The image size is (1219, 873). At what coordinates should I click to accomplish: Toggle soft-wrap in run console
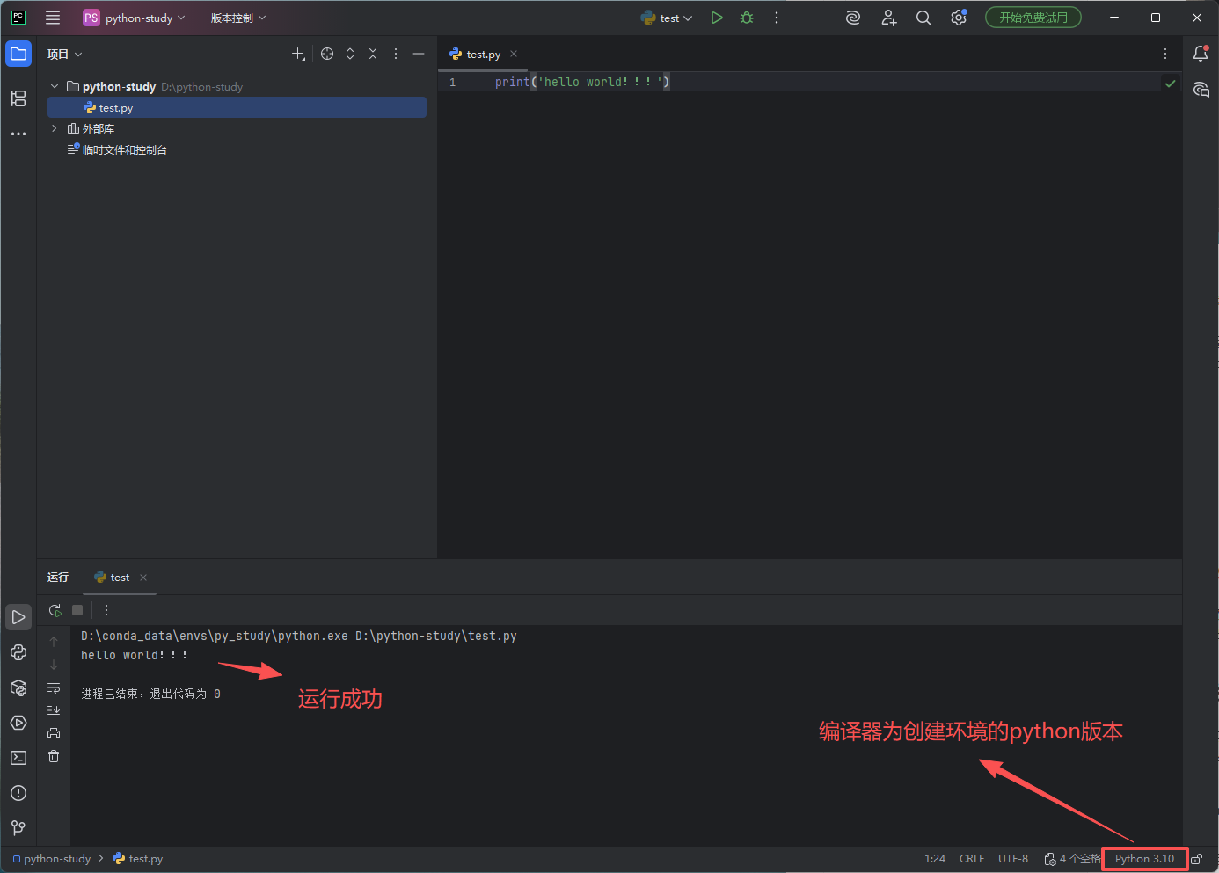pos(54,687)
